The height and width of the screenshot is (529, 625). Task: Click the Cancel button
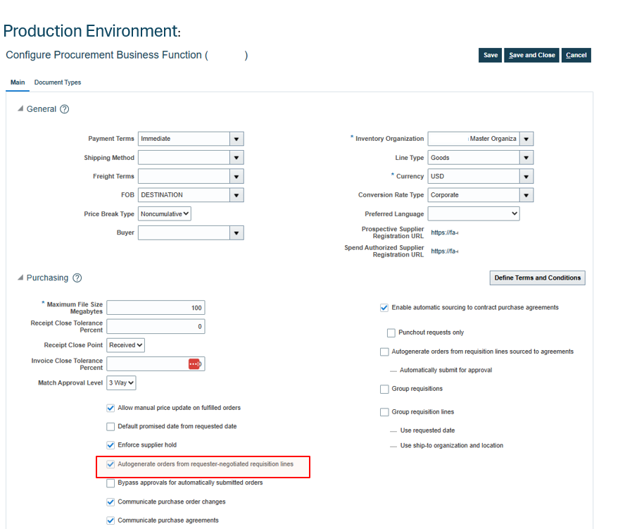coord(576,55)
